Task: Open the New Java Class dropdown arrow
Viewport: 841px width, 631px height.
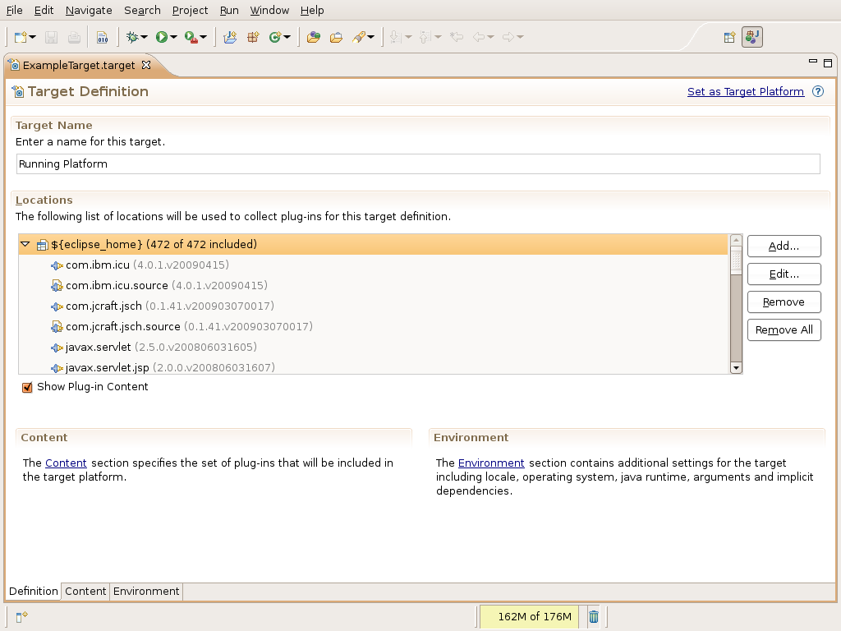Action: coord(287,37)
